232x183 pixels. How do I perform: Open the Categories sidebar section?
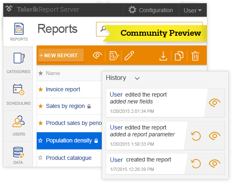(18, 63)
